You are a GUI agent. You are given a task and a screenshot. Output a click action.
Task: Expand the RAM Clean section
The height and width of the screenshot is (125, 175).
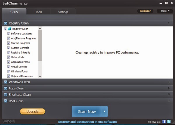click(x=169, y=101)
